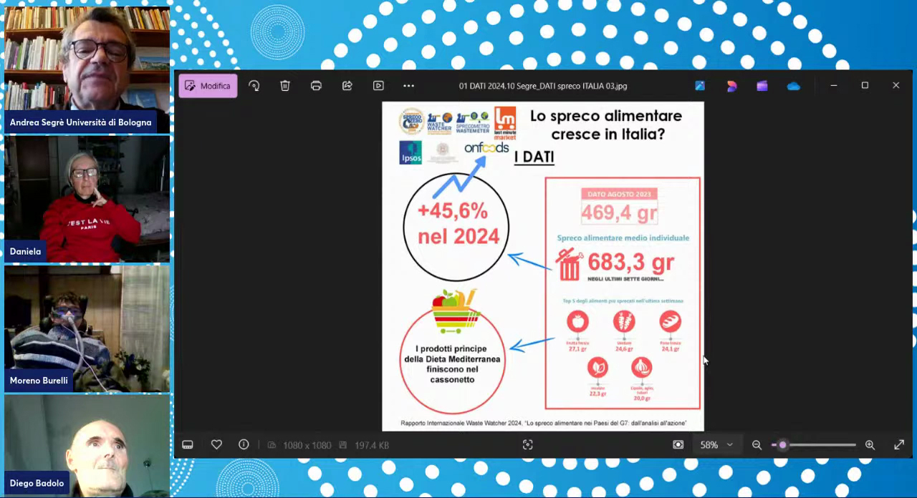Screen dimensions: 917x498
Task: Select Moreno Burelli's video thumbnail
Action: [87, 328]
